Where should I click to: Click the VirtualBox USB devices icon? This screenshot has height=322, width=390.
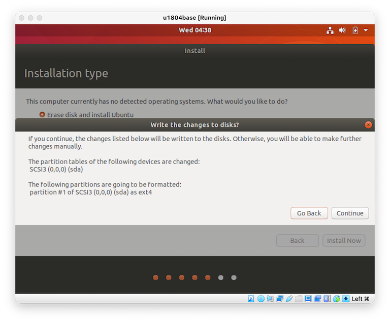[289, 299]
